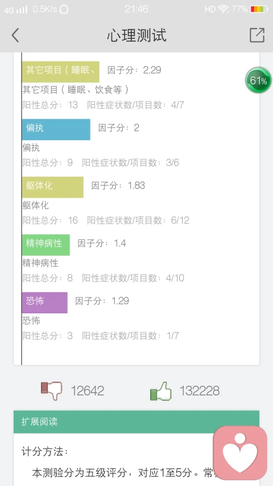The height and width of the screenshot is (486, 273).
Task: Open the 扩展阅读 section header
Action: click(136, 422)
